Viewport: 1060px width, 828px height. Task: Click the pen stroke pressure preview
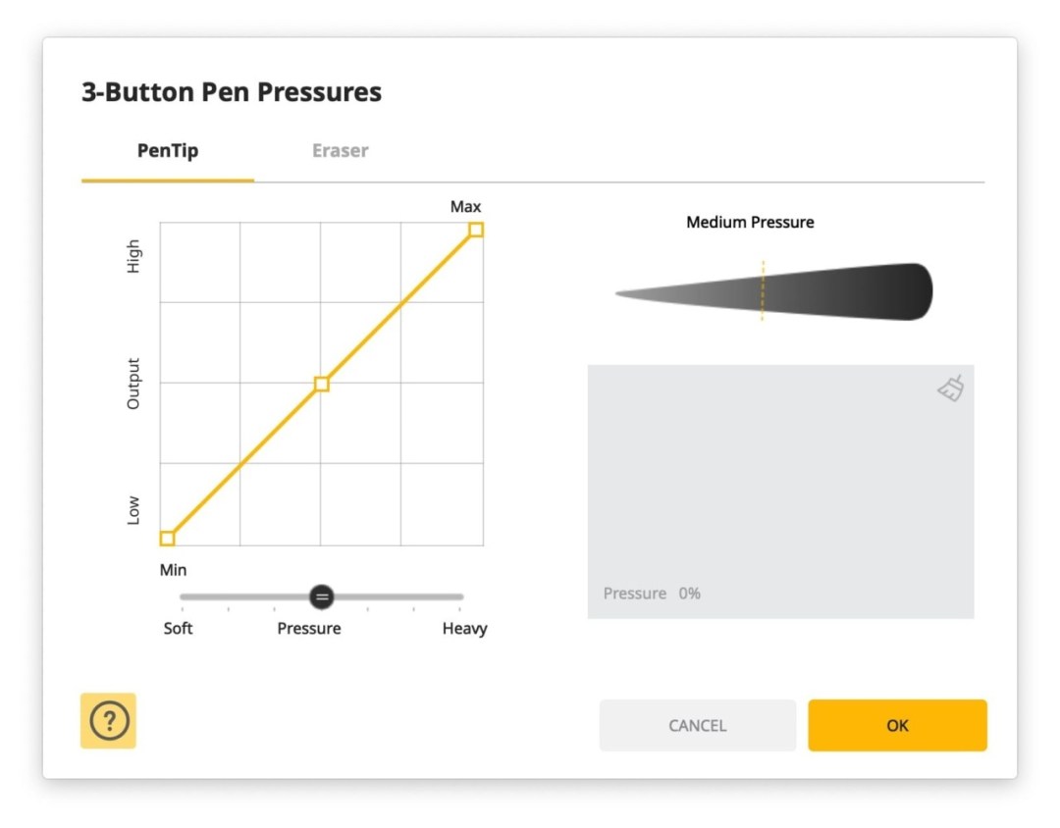[774, 291]
